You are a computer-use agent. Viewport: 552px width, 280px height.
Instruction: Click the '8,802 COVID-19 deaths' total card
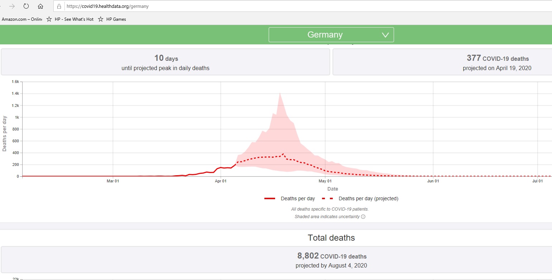(276, 260)
